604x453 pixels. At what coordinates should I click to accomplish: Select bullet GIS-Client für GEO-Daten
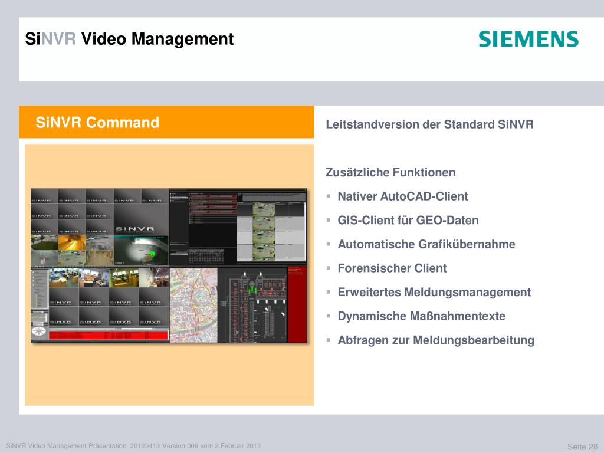pos(408,221)
